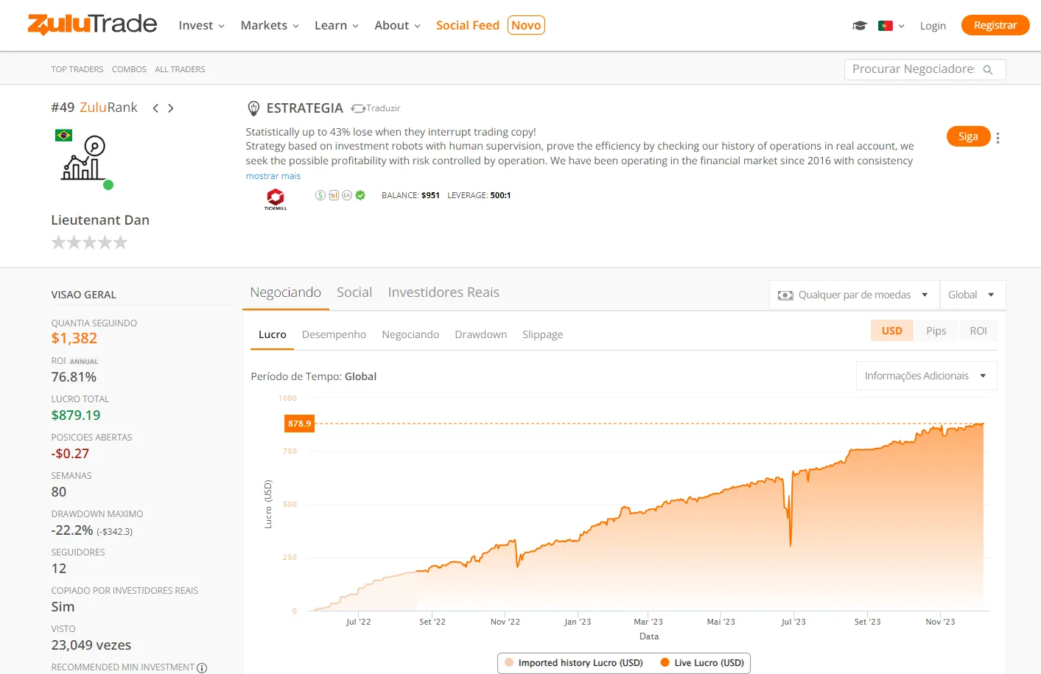The height and width of the screenshot is (674, 1041).
Task: Switch chart units to ROI
Action: coord(978,331)
